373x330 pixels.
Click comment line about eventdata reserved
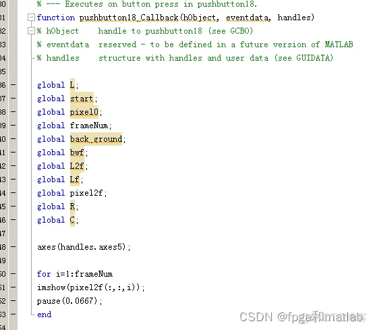coord(195,45)
